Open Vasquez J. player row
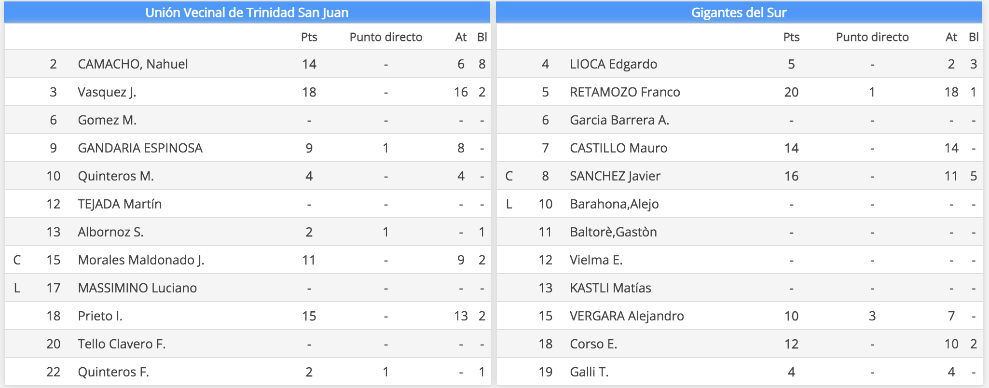 [247, 92]
